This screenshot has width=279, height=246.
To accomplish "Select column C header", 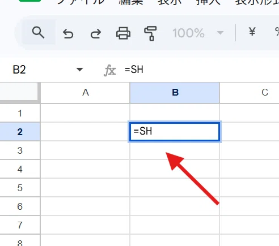I will coord(250,93).
